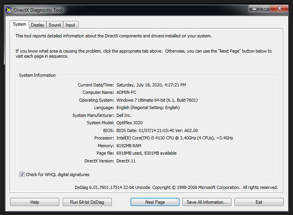Click the BIOS Date value text
Screen dimensions: 293x215
pos(157,130)
